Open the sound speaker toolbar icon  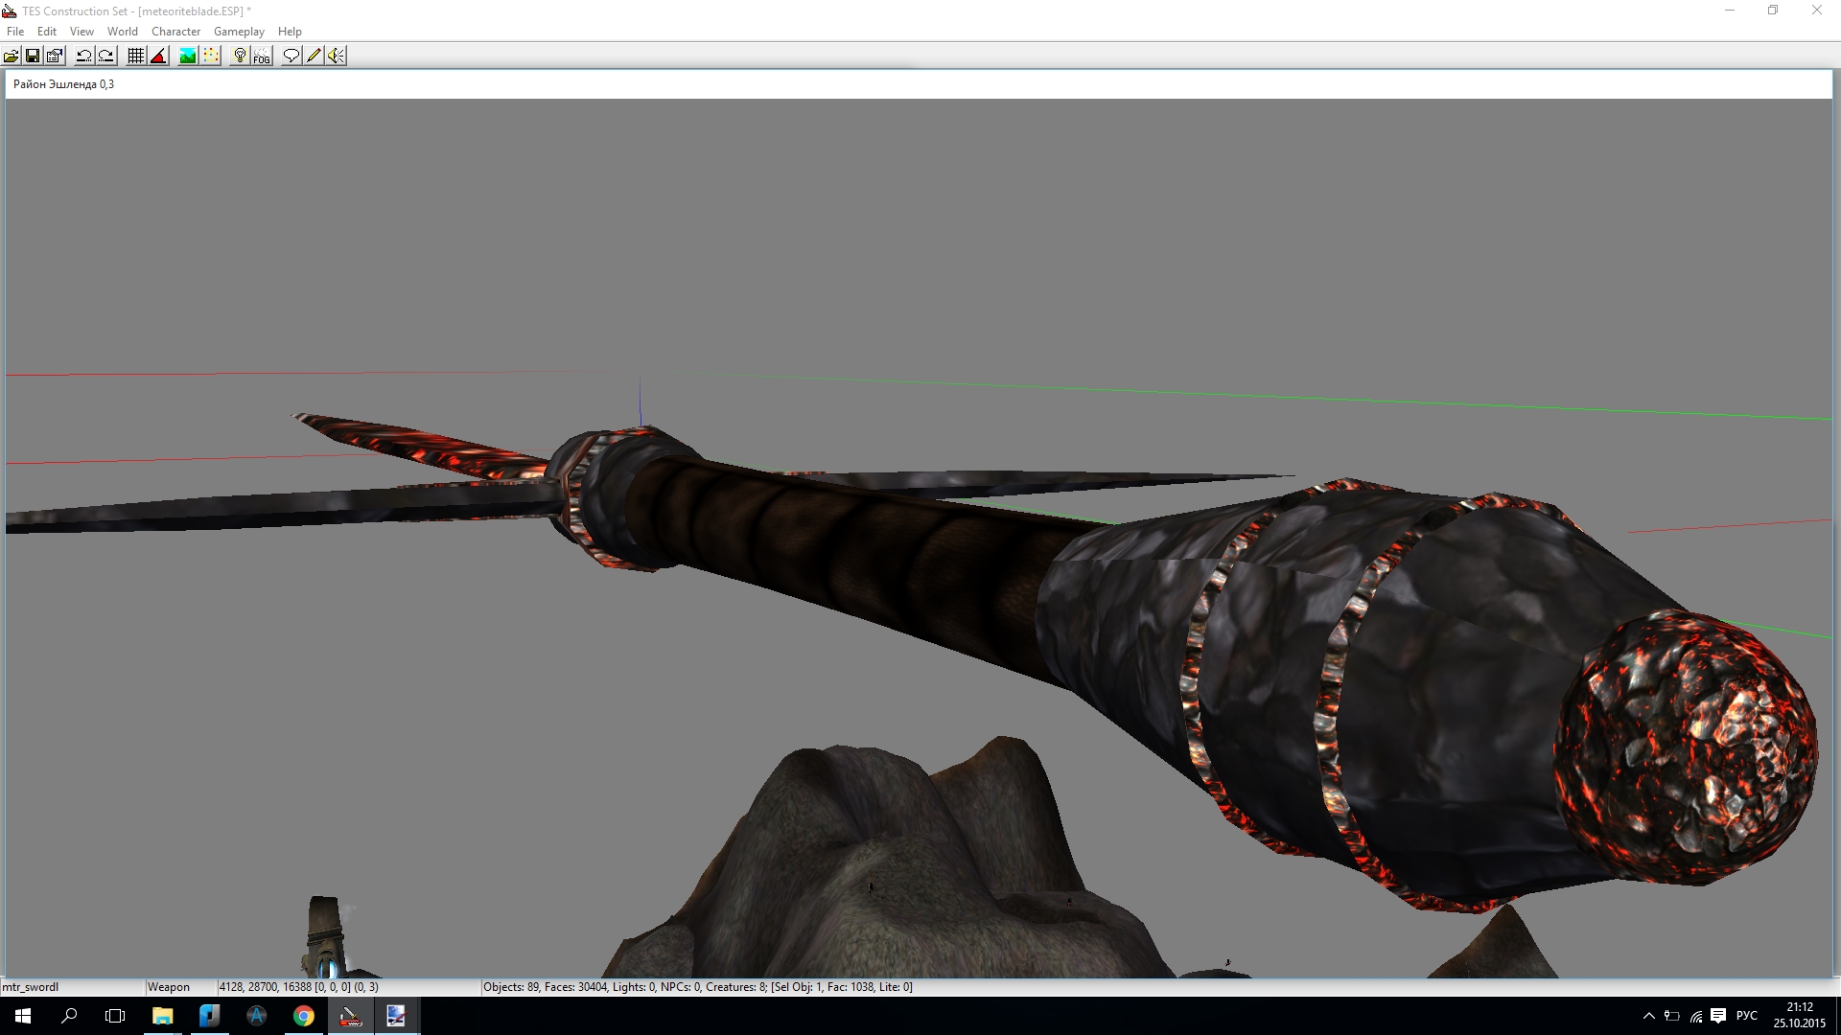336,56
